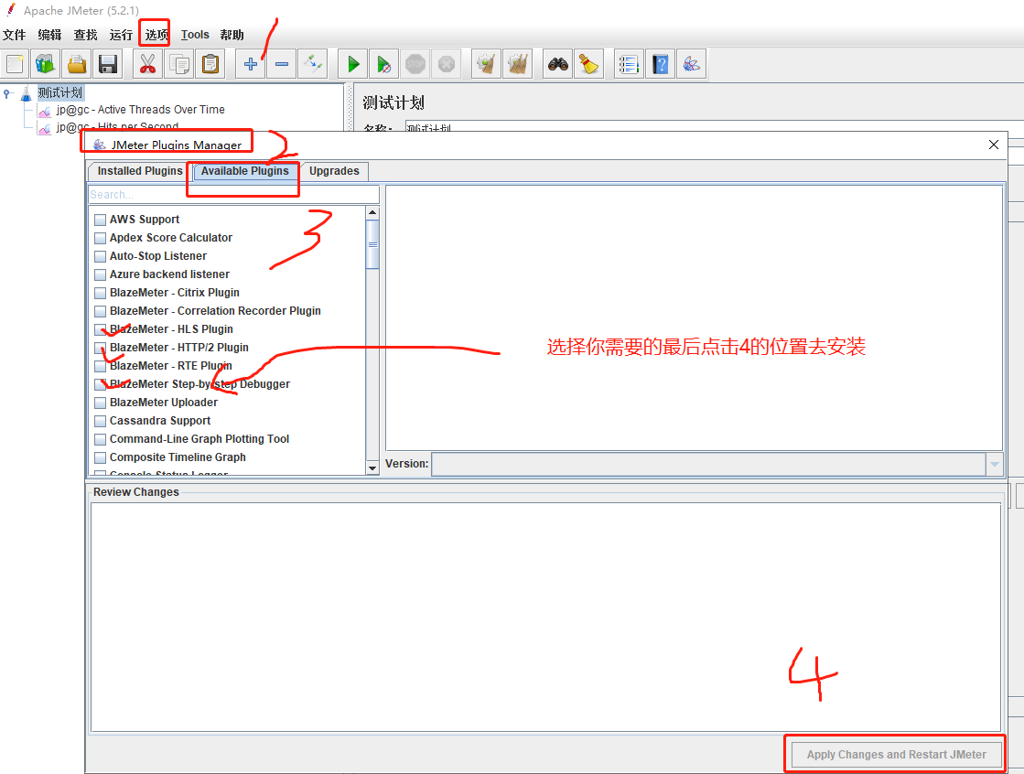1024x774 pixels.
Task: Open the 选项 menu
Action: (x=156, y=35)
